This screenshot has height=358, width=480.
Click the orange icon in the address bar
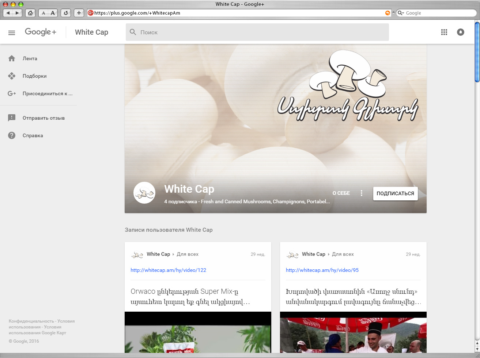388,13
